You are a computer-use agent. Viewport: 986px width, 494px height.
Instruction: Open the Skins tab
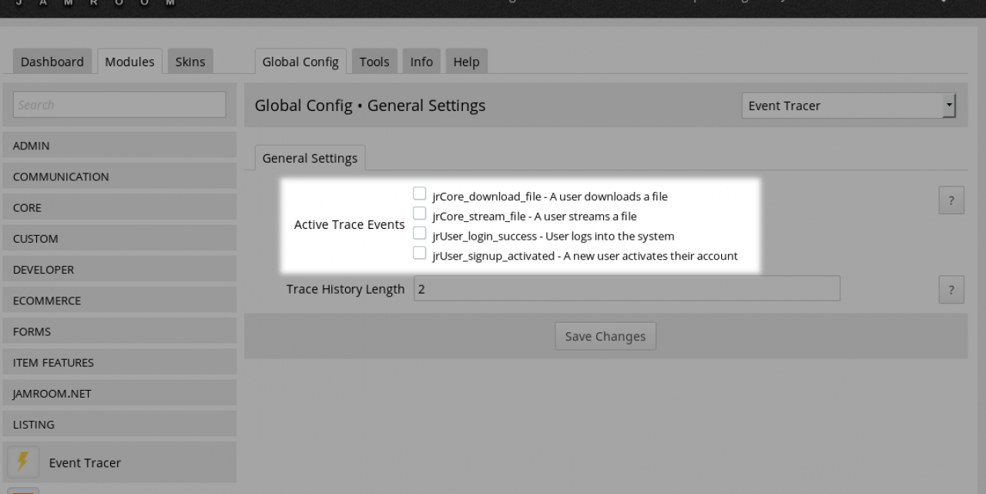pos(190,62)
